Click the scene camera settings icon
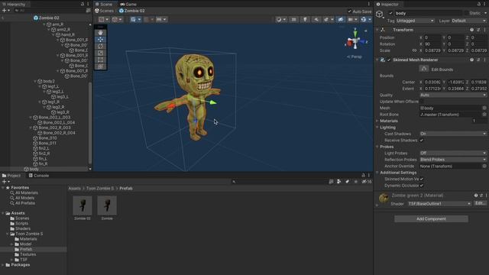Image resolution: width=489 pixels, height=275 pixels. (350, 19)
